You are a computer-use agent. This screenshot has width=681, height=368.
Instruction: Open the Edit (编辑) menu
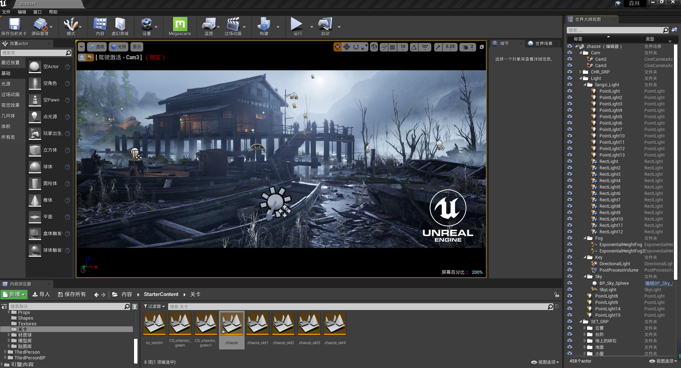pos(22,12)
